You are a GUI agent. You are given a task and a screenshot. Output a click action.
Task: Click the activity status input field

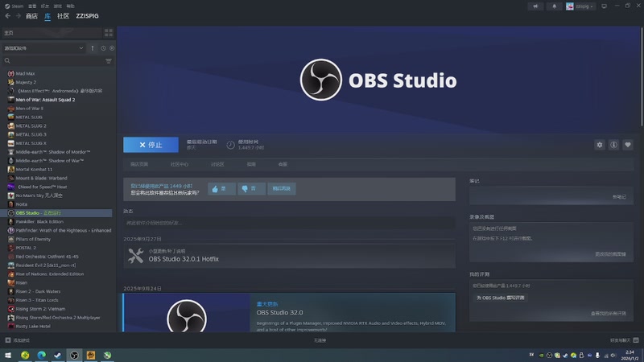[x=289, y=223]
